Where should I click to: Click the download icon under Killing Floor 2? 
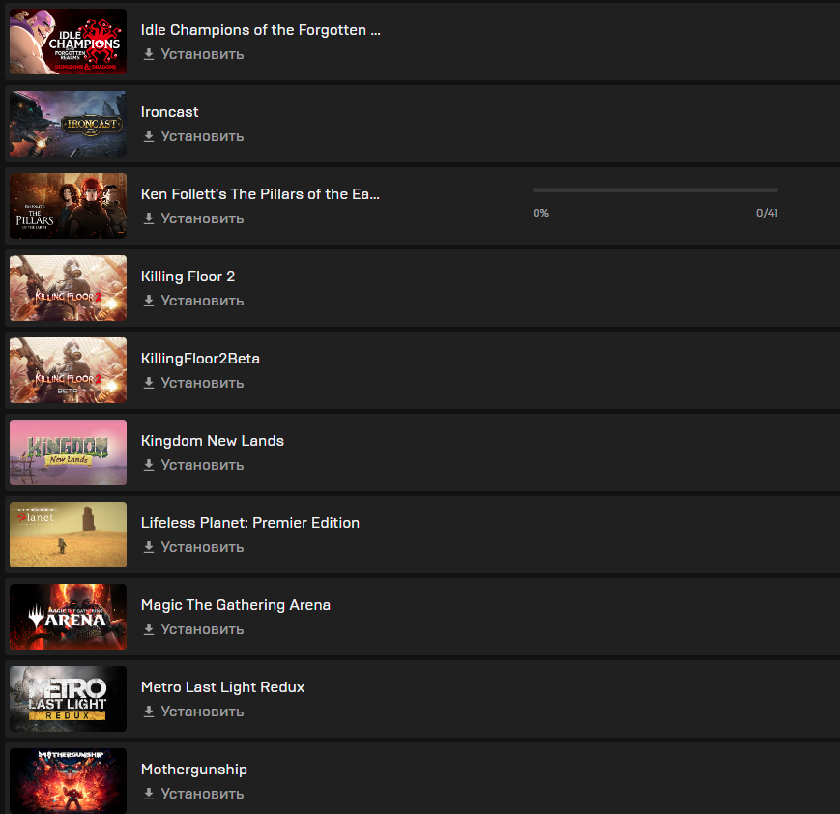pos(149,301)
